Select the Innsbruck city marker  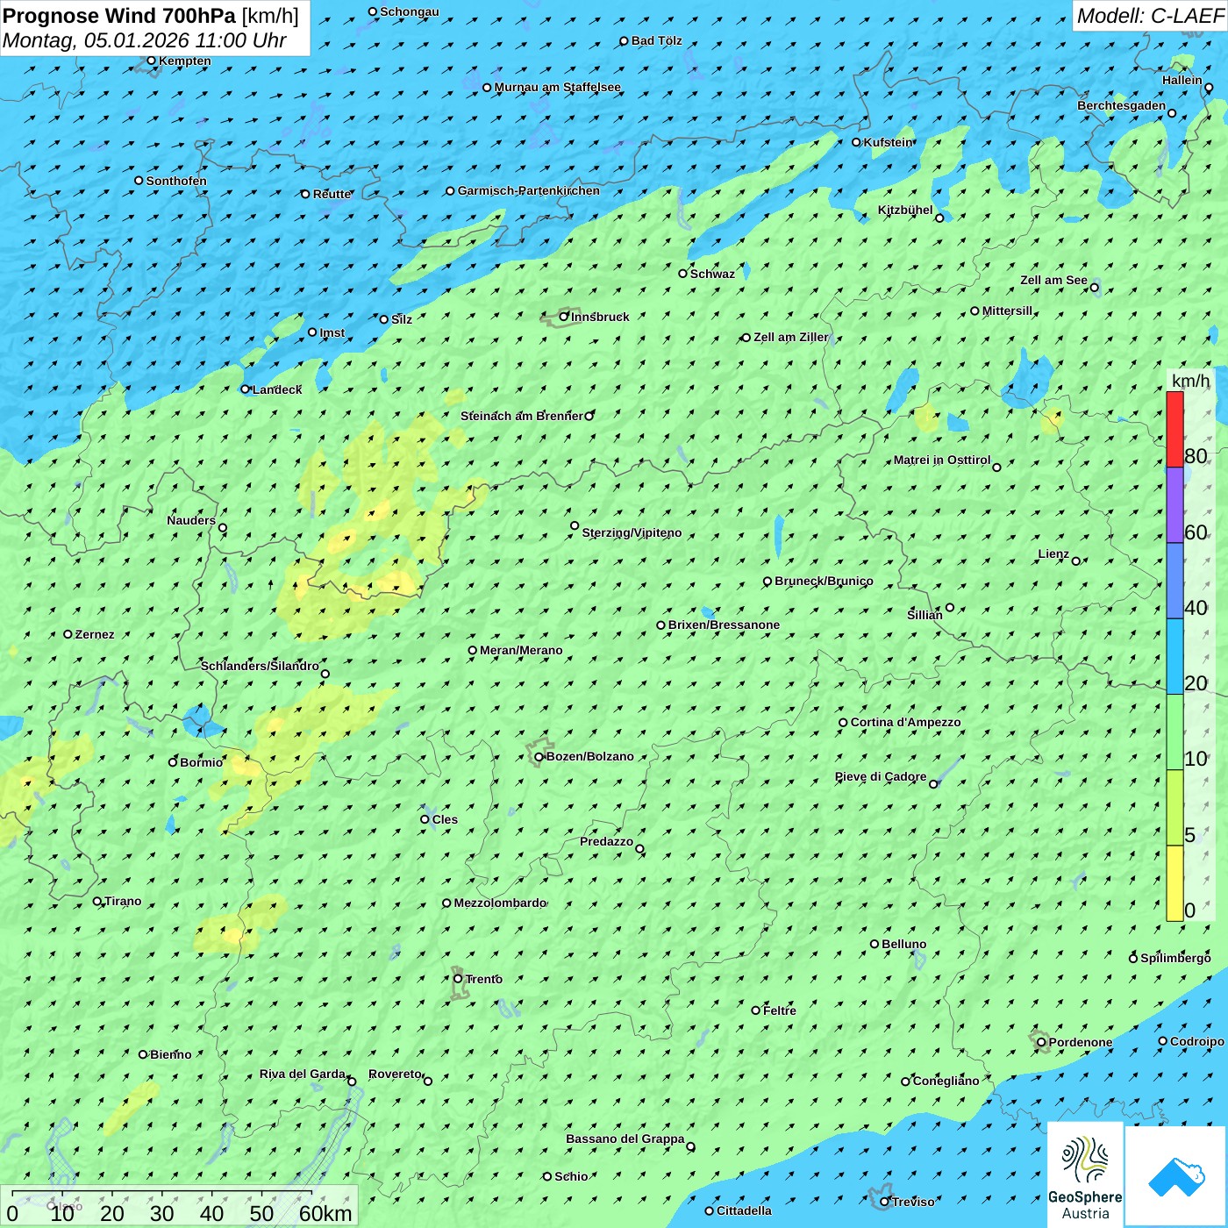pyautogui.click(x=564, y=317)
